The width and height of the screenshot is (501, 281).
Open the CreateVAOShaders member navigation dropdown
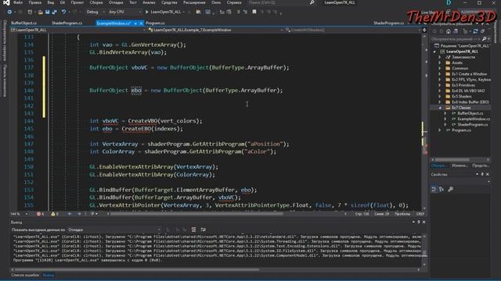tap(353, 30)
